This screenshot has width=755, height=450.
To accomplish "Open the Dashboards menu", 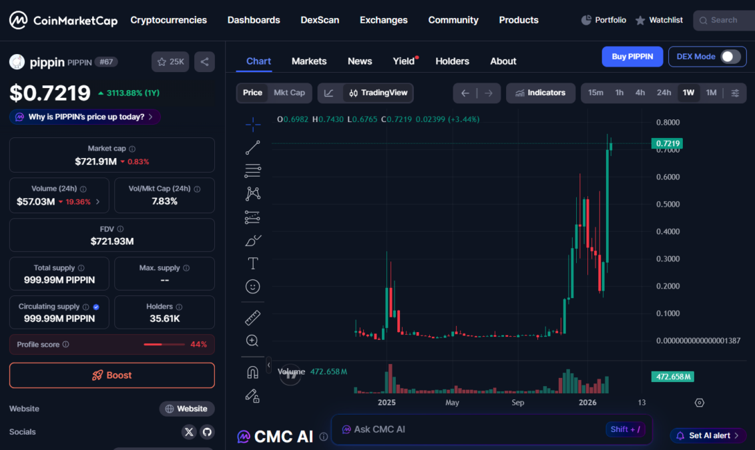I will coord(254,20).
